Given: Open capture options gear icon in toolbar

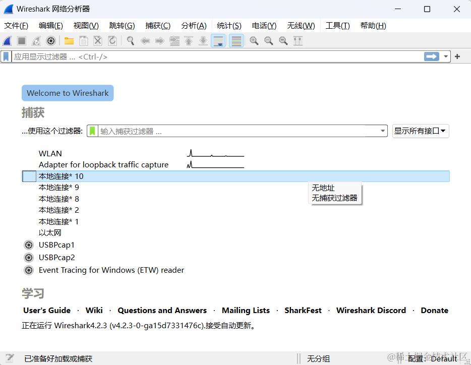Looking at the screenshot, I should tap(51, 41).
